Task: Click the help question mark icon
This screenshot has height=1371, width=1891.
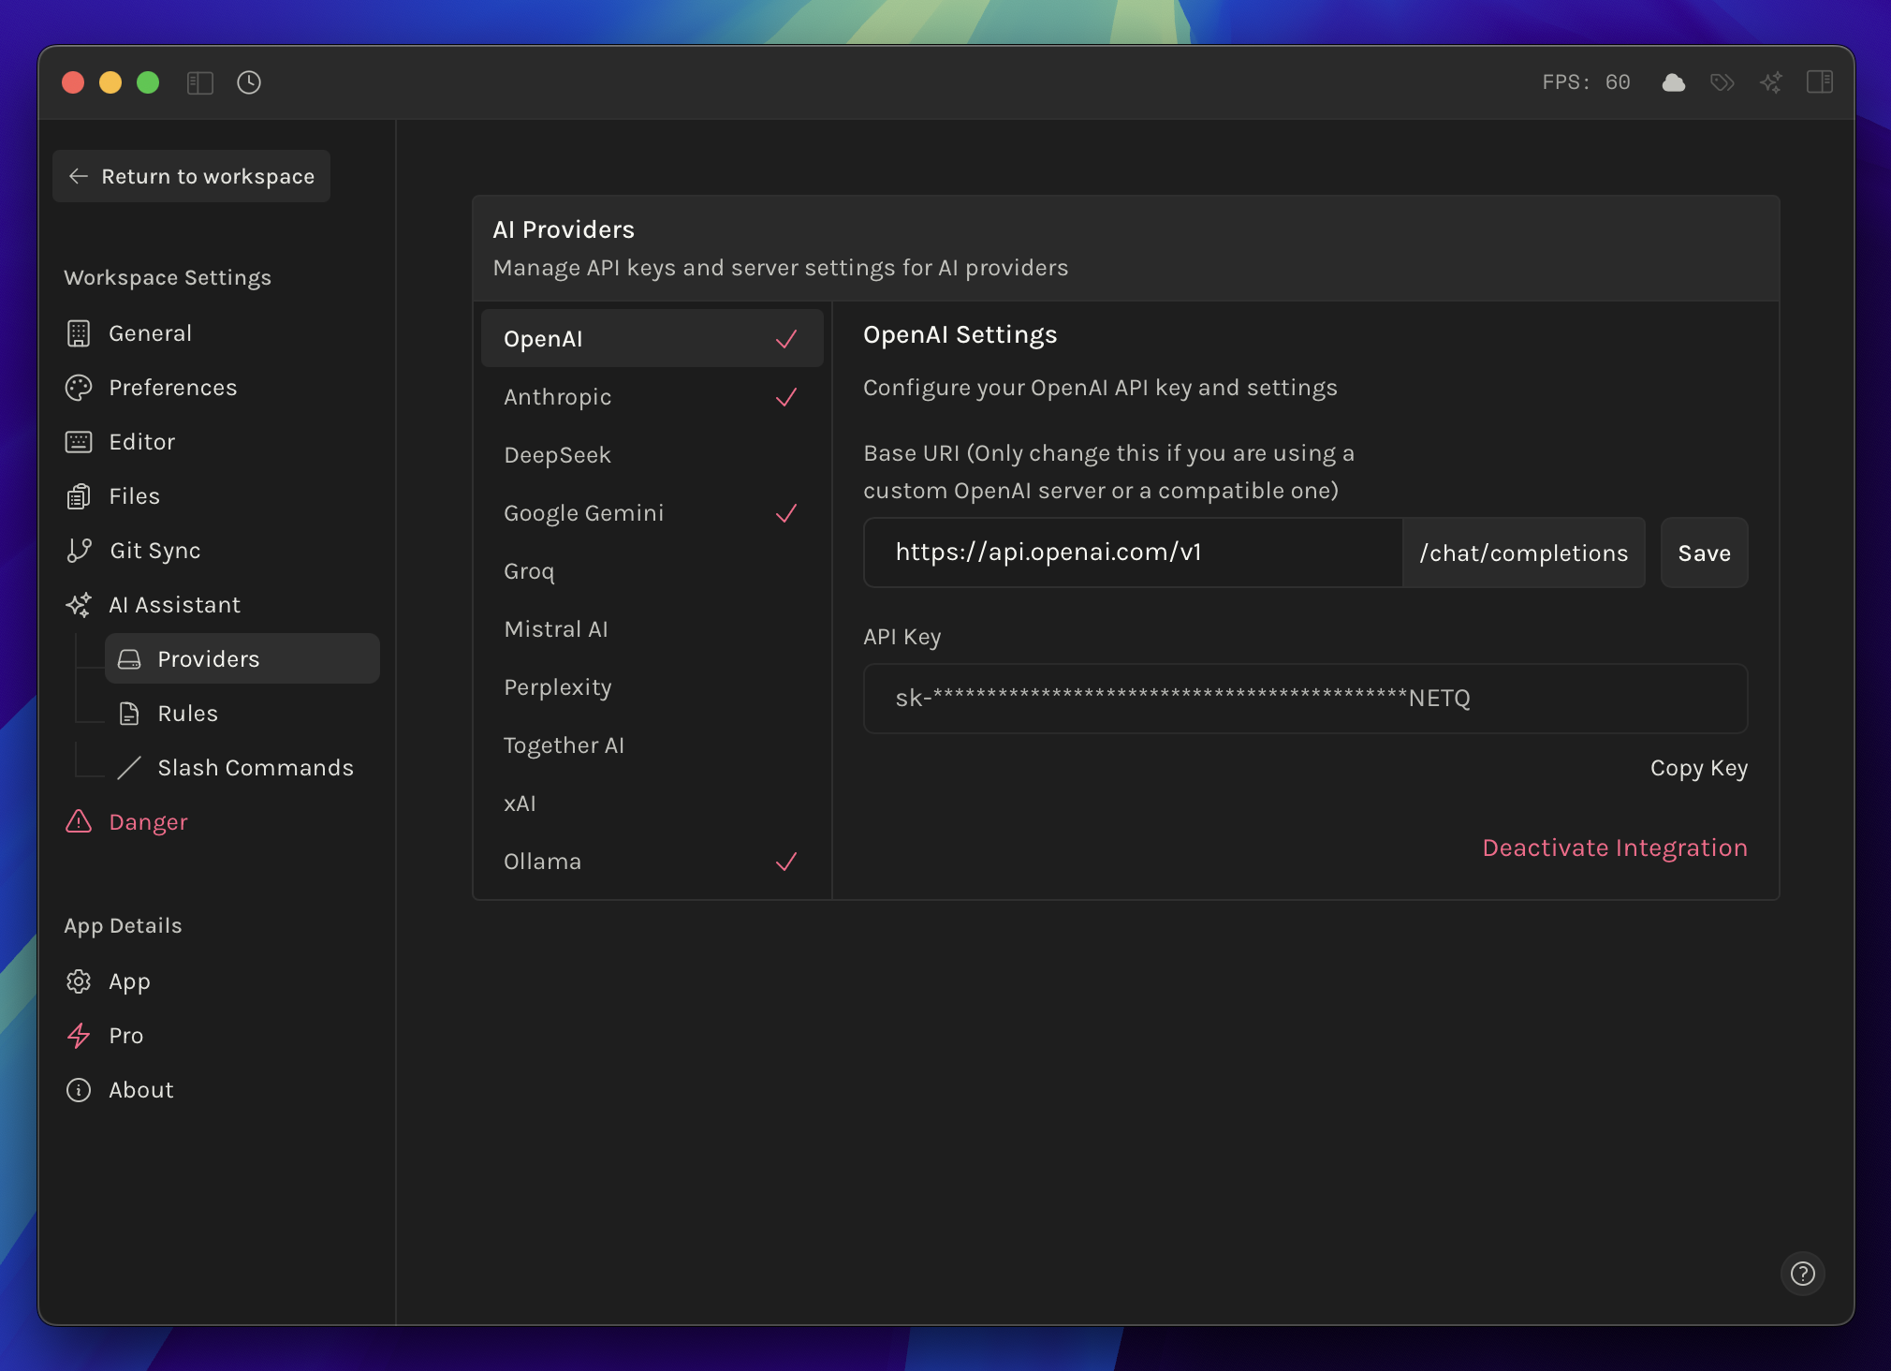Action: tap(1803, 1274)
